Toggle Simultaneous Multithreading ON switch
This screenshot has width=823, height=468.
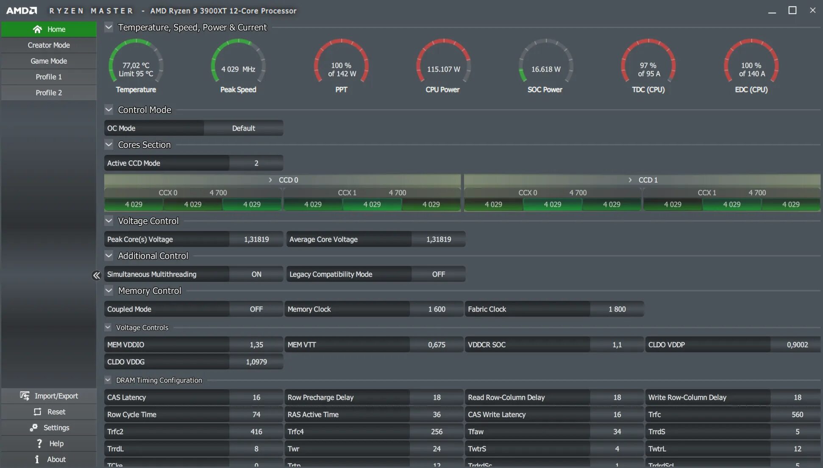pyautogui.click(x=256, y=274)
